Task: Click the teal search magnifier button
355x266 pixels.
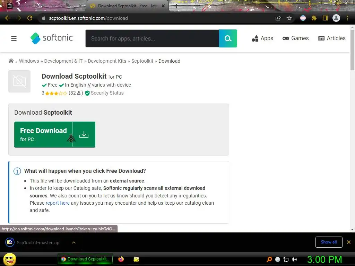Action: coord(228,38)
